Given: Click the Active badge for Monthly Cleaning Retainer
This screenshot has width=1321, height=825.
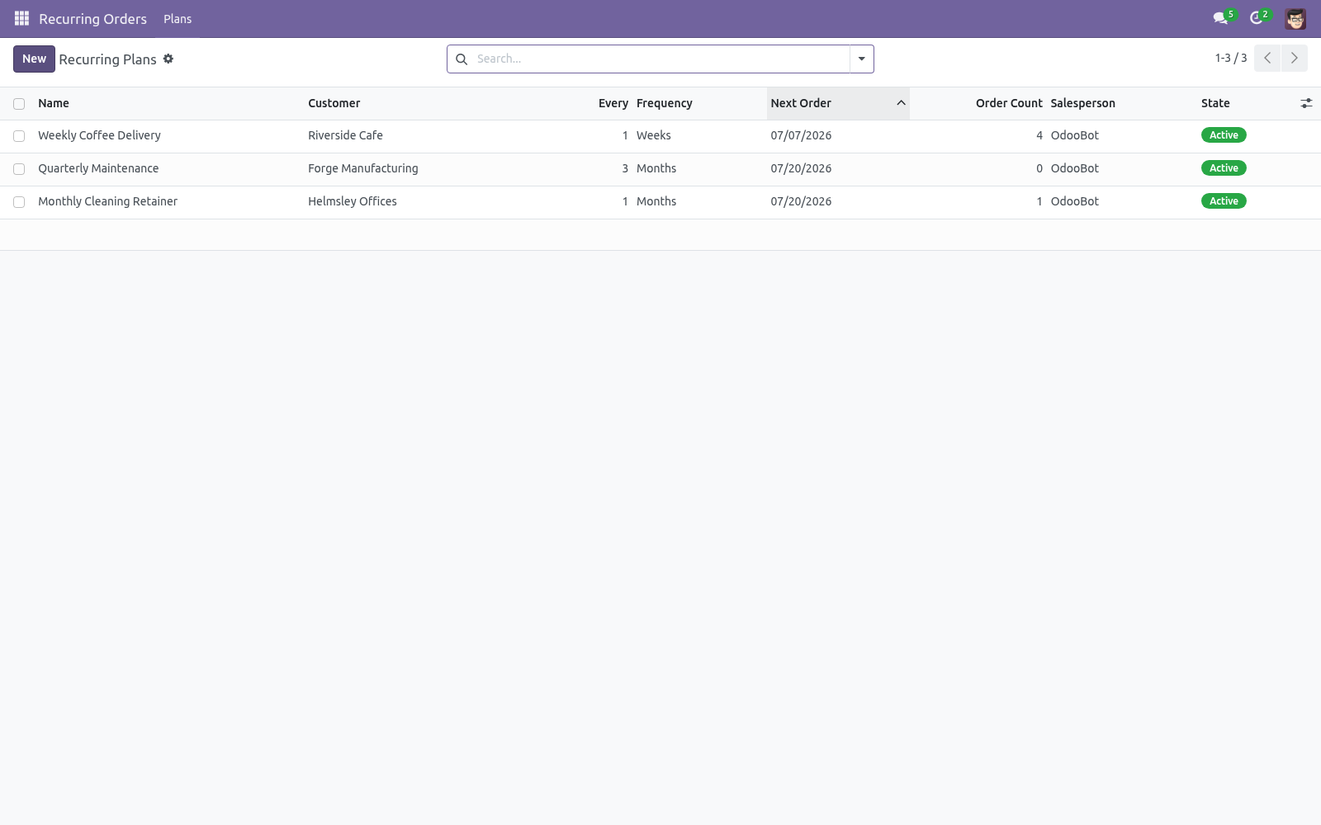Looking at the screenshot, I should [x=1224, y=201].
